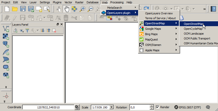Expand the toolbar overflow chevron near Help

(205, 9)
